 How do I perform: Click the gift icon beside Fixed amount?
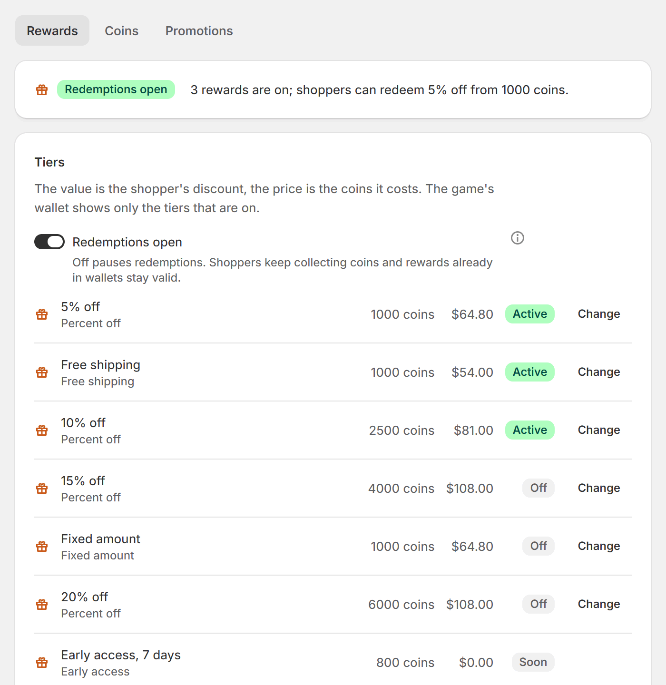[42, 547]
